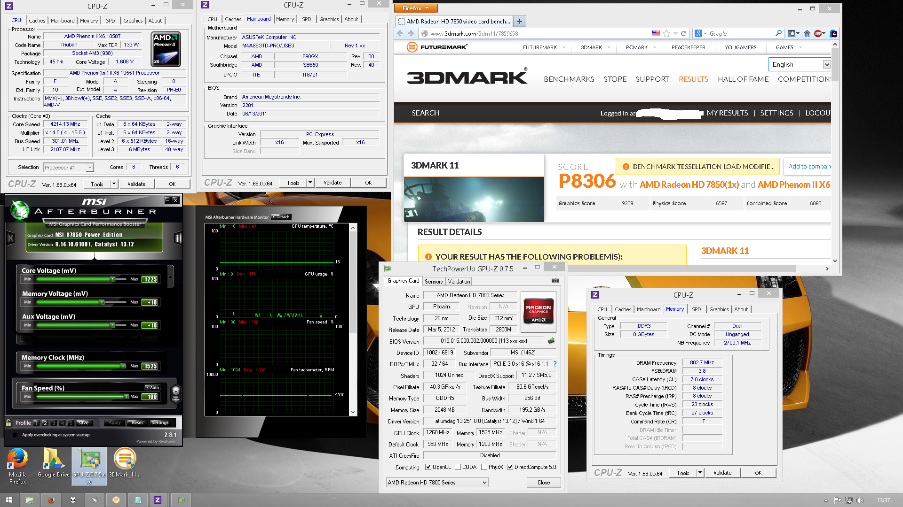Select Afterburner profile slot 3
903x507 pixels.
[x=54, y=423]
